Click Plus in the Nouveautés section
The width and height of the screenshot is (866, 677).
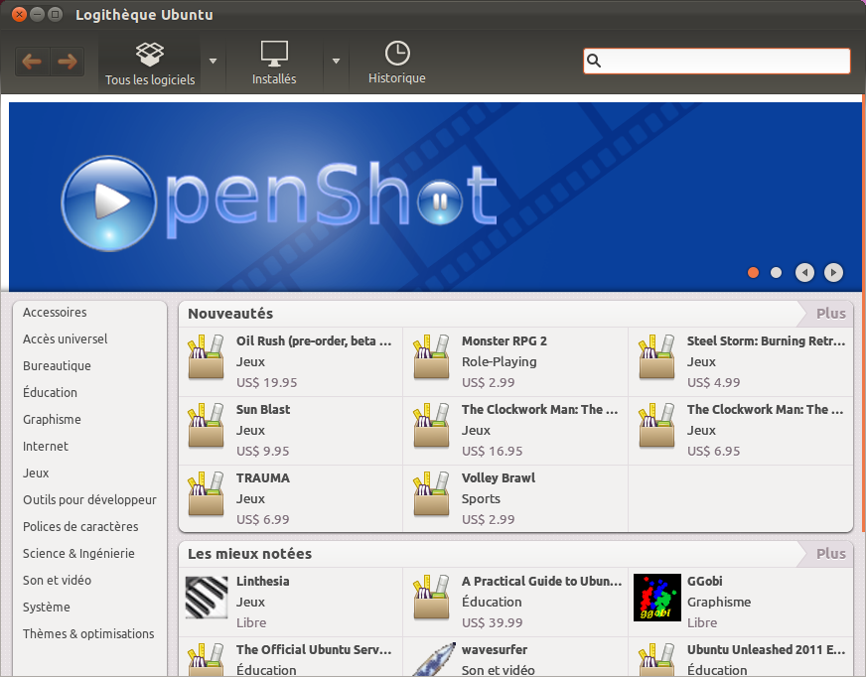point(830,313)
